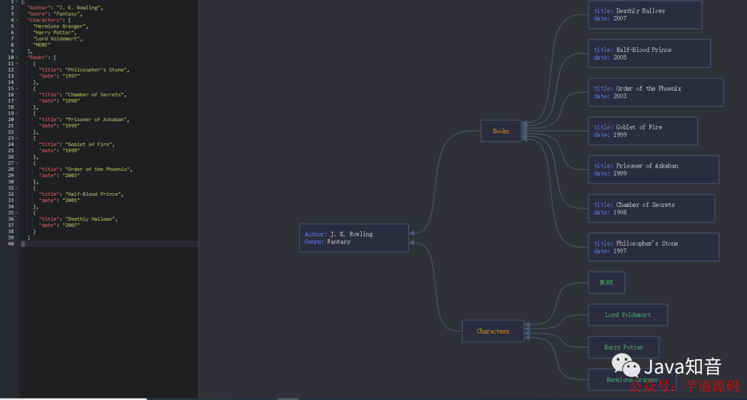Click the Books node in the graph
The image size is (747, 400).
[x=501, y=131]
